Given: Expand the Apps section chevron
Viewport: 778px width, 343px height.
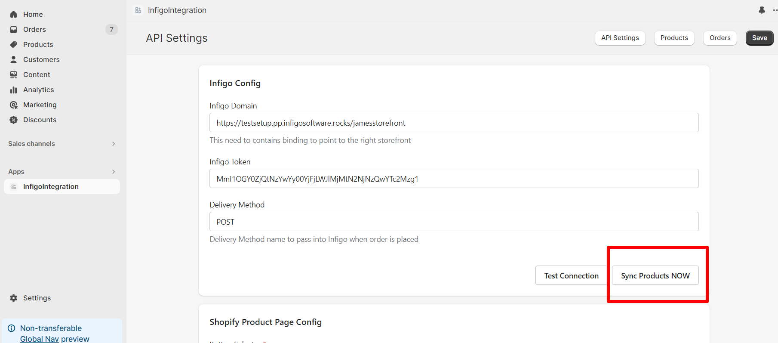Looking at the screenshot, I should [x=114, y=172].
